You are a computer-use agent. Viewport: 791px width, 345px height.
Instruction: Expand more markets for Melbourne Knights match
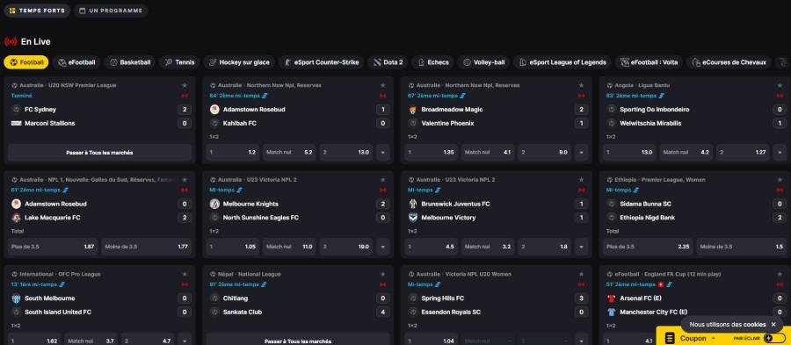pos(383,247)
